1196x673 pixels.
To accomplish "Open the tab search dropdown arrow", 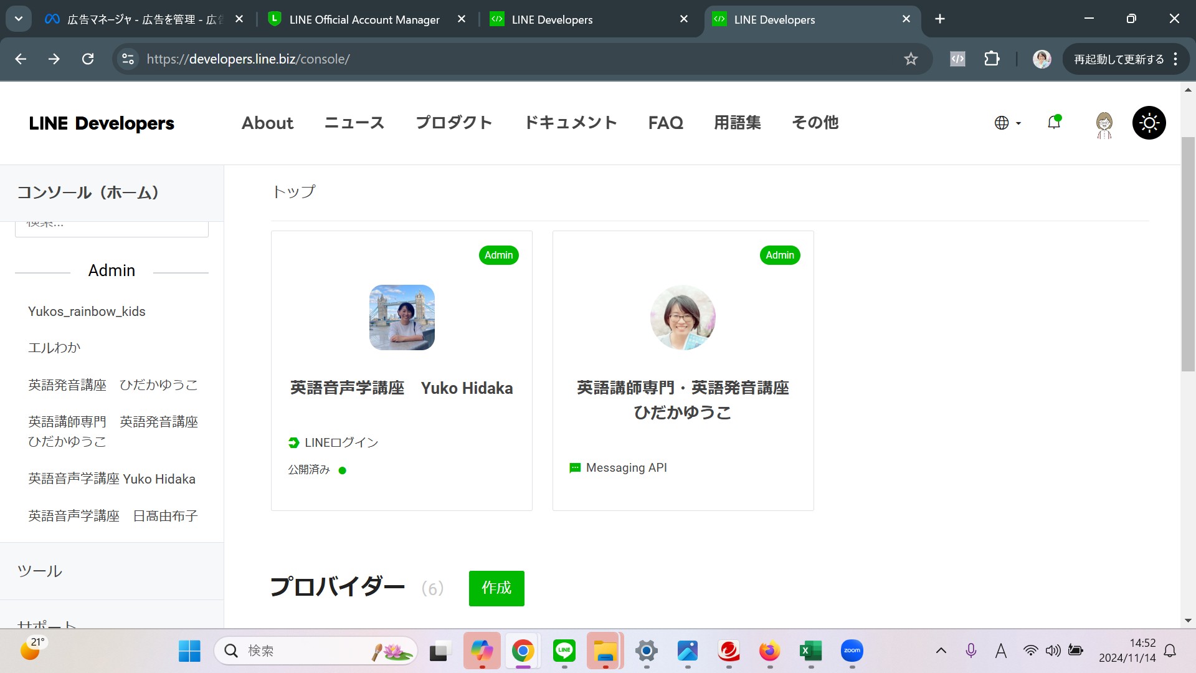I will pyautogui.click(x=19, y=19).
